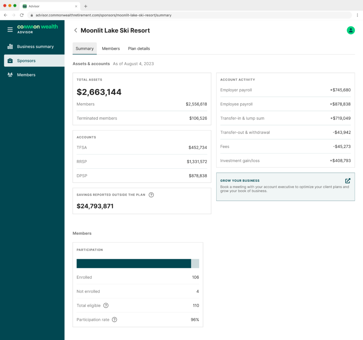
Task: Open the browser three-dot menu
Action: (x=357, y=15)
